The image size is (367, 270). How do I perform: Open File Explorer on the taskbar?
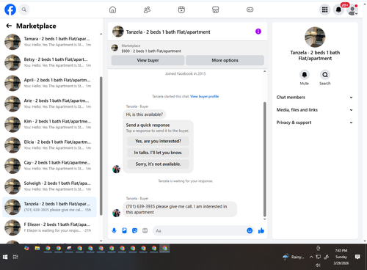(37, 249)
